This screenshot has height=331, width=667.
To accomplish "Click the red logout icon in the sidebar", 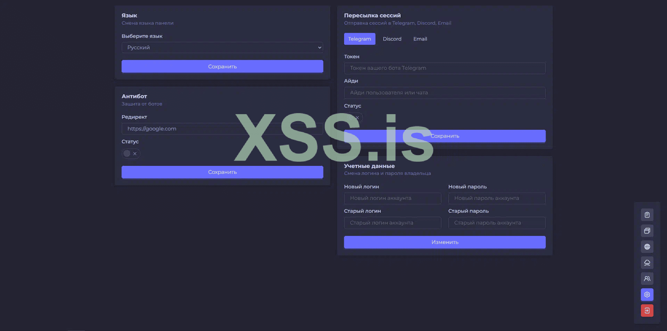I will coord(647,311).
